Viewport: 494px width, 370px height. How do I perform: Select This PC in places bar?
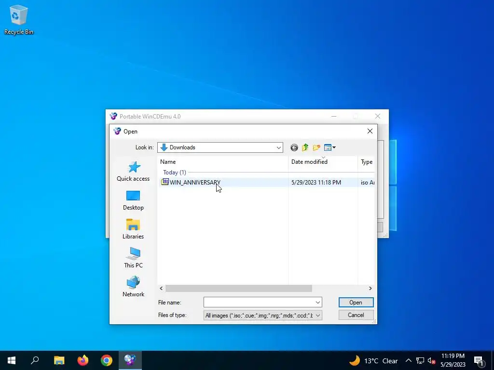[133, 258]
